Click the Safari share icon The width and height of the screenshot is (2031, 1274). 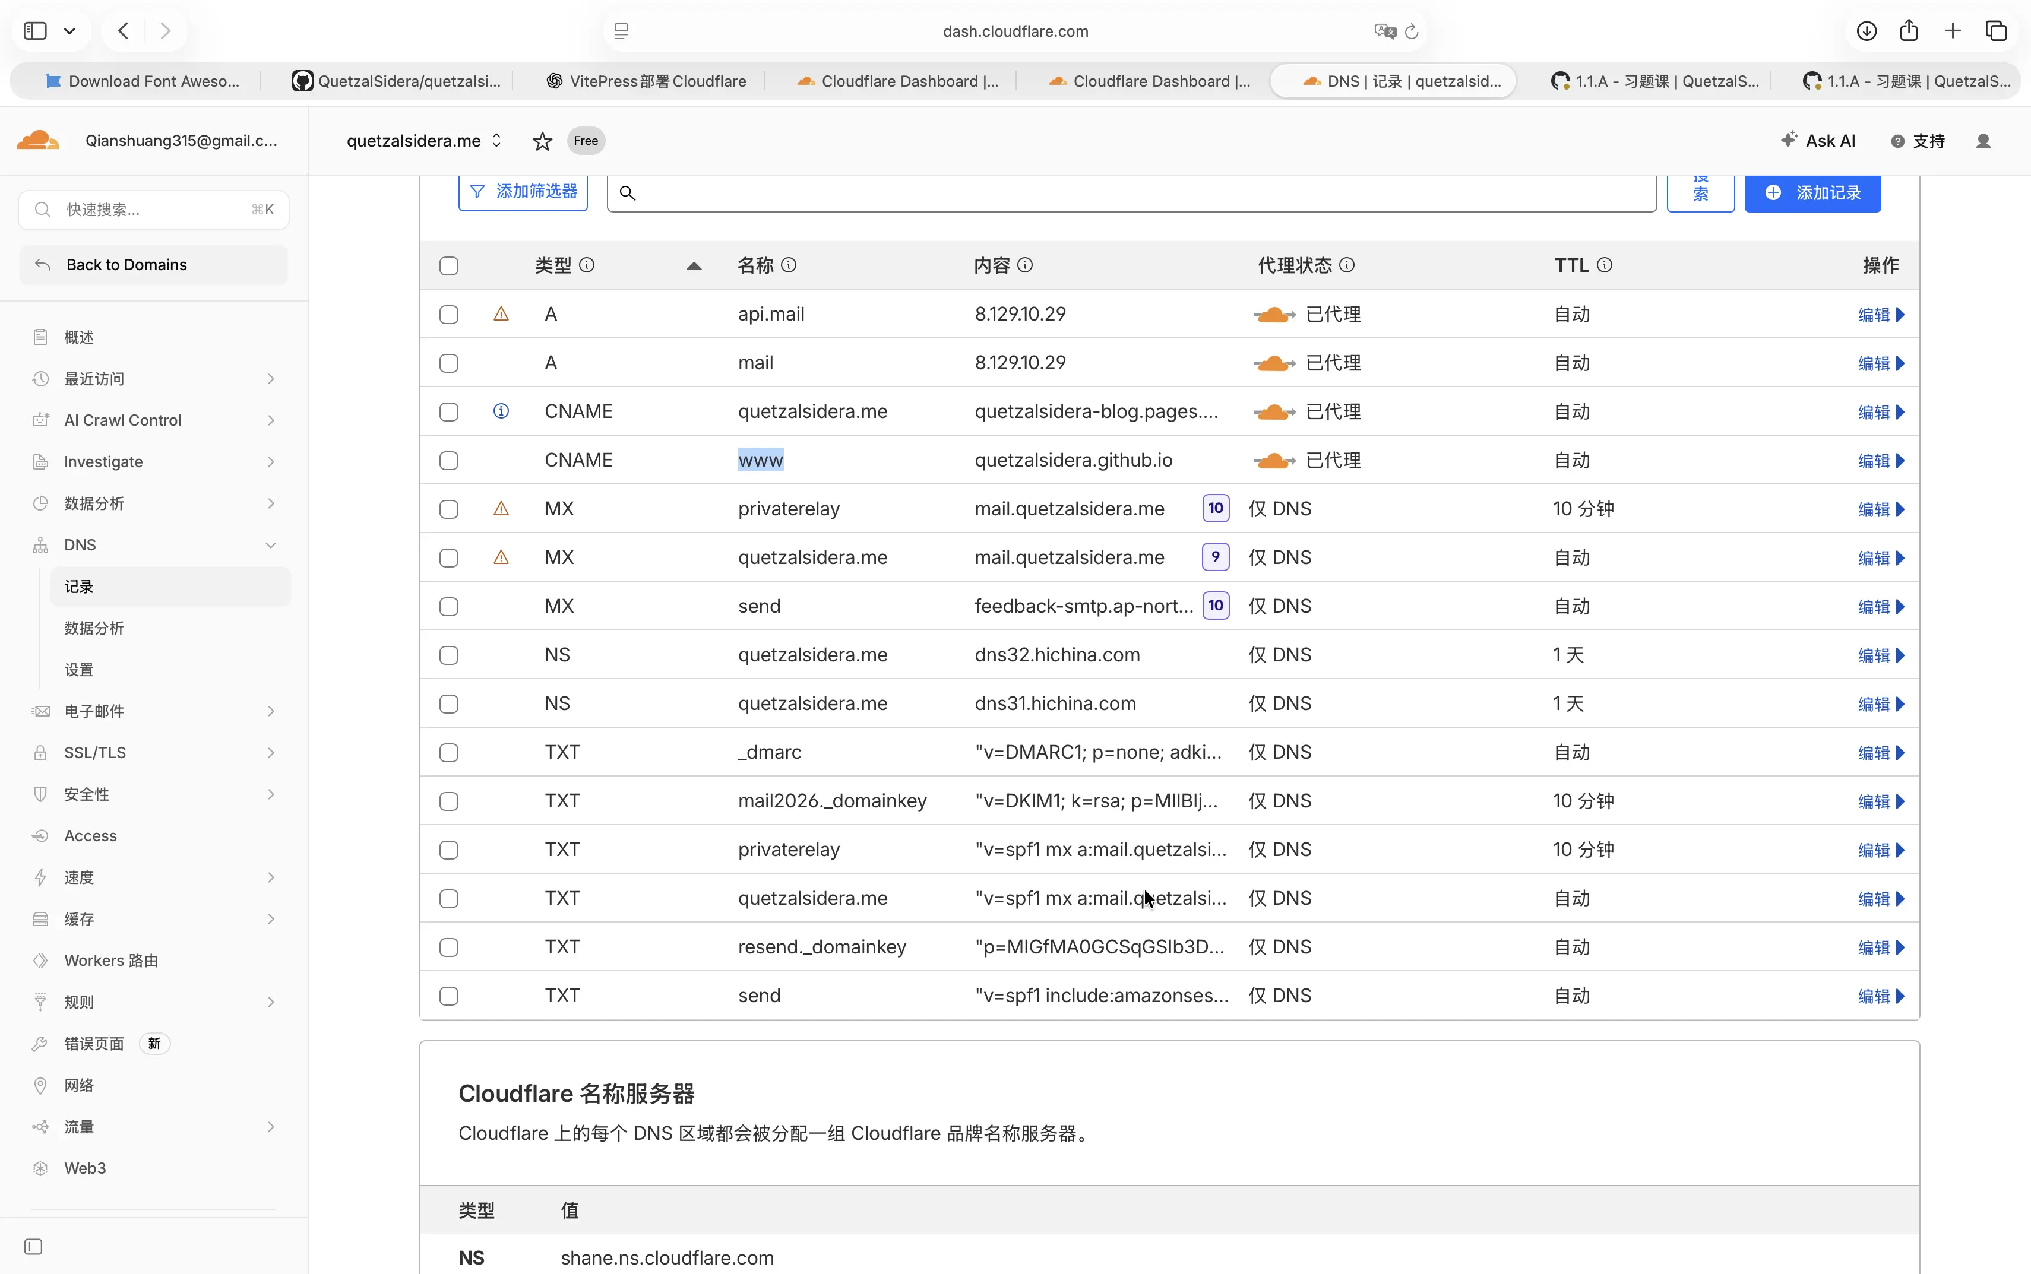[1909, 31]
